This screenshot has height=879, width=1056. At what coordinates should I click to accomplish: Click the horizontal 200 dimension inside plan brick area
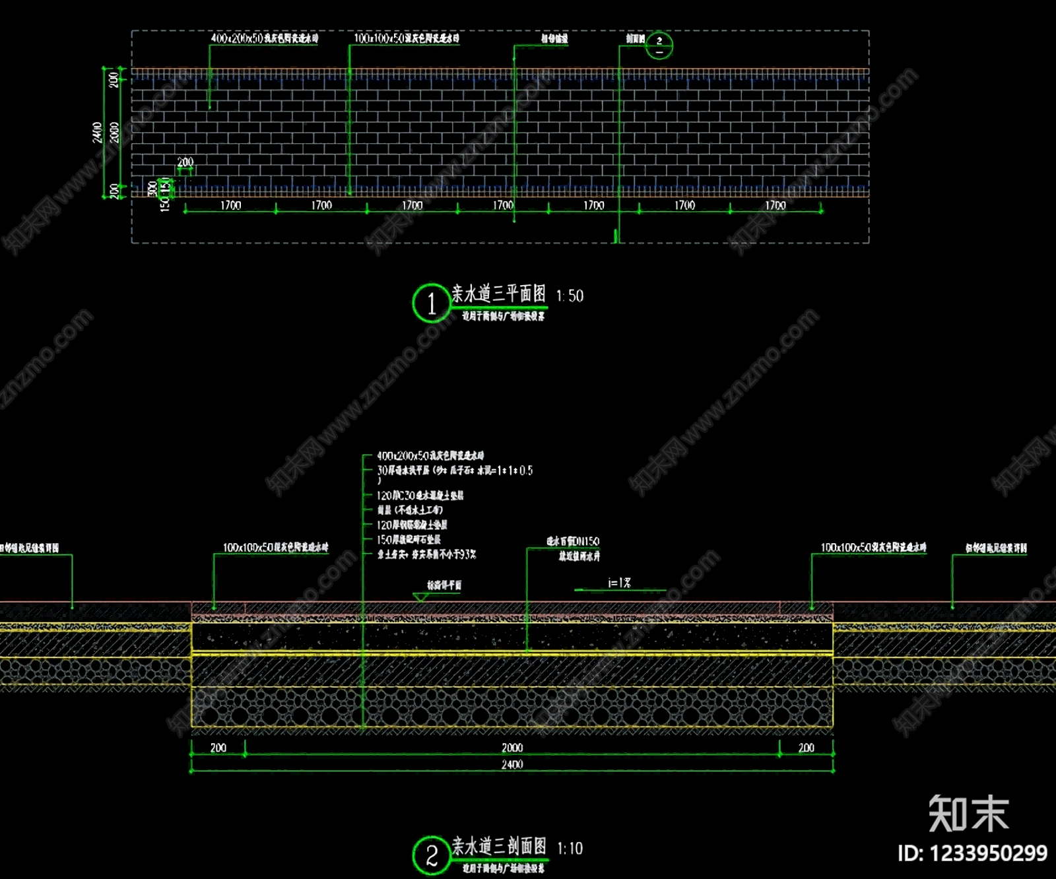(x=185, y=162)
